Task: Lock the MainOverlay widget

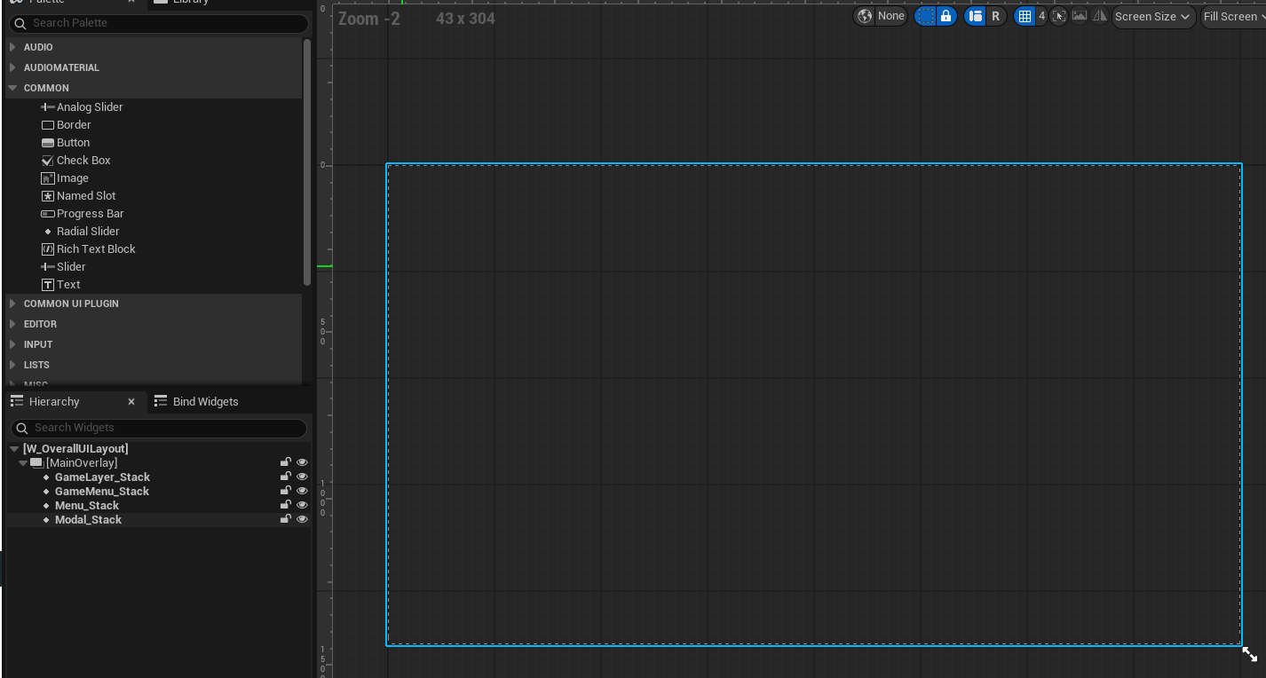Action: click(x=286, y=462)
